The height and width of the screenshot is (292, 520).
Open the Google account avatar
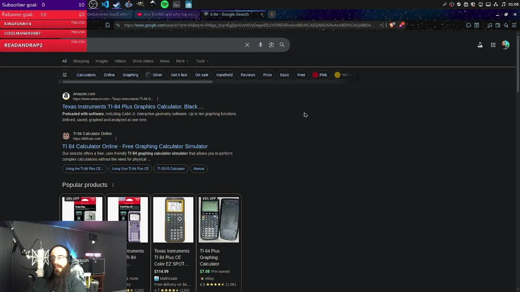pos(506,45)
